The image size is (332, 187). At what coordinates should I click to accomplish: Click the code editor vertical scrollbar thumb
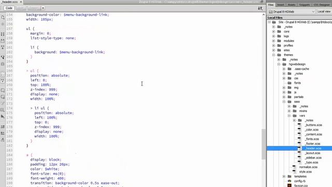264,144
